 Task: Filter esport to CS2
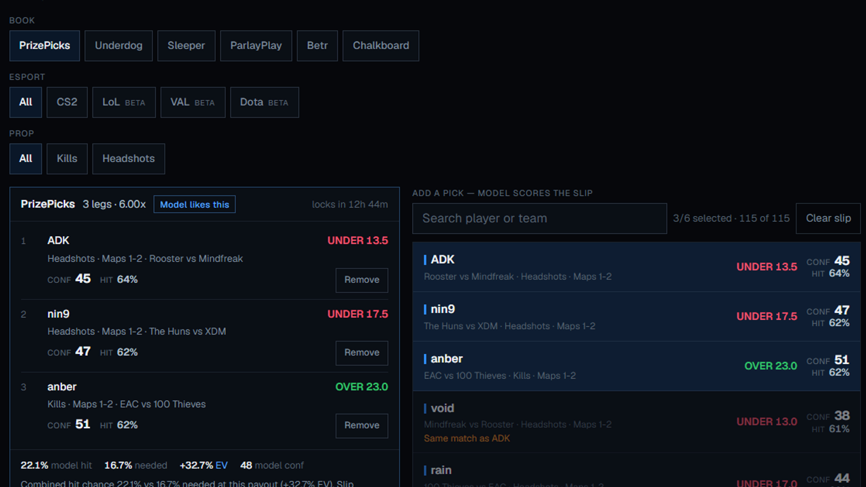pos(67,102)
